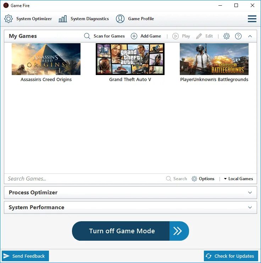Click the Send Feedback button
This screenshot has height=263, width=261.
pos(25,256)
